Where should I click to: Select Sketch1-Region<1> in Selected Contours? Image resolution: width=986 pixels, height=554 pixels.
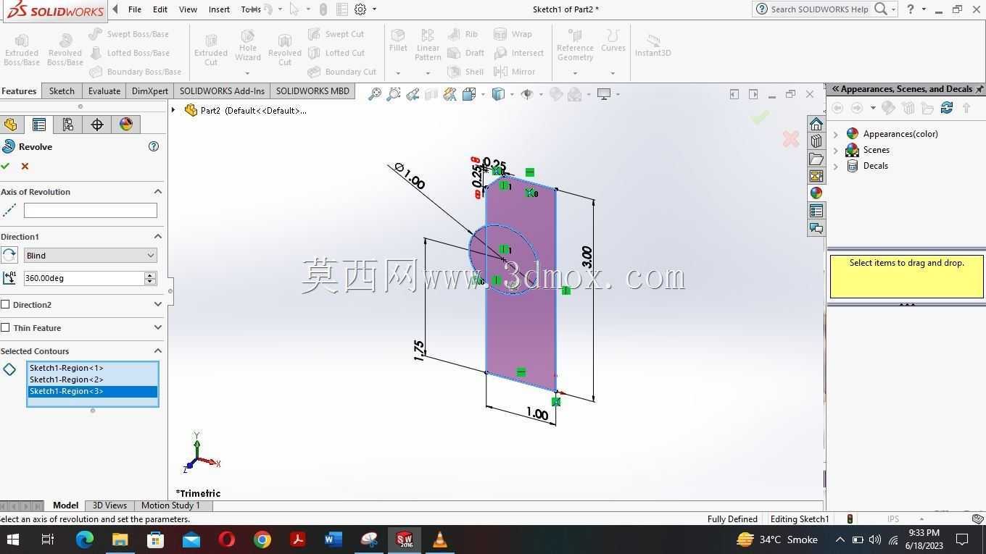click(93, 368)
